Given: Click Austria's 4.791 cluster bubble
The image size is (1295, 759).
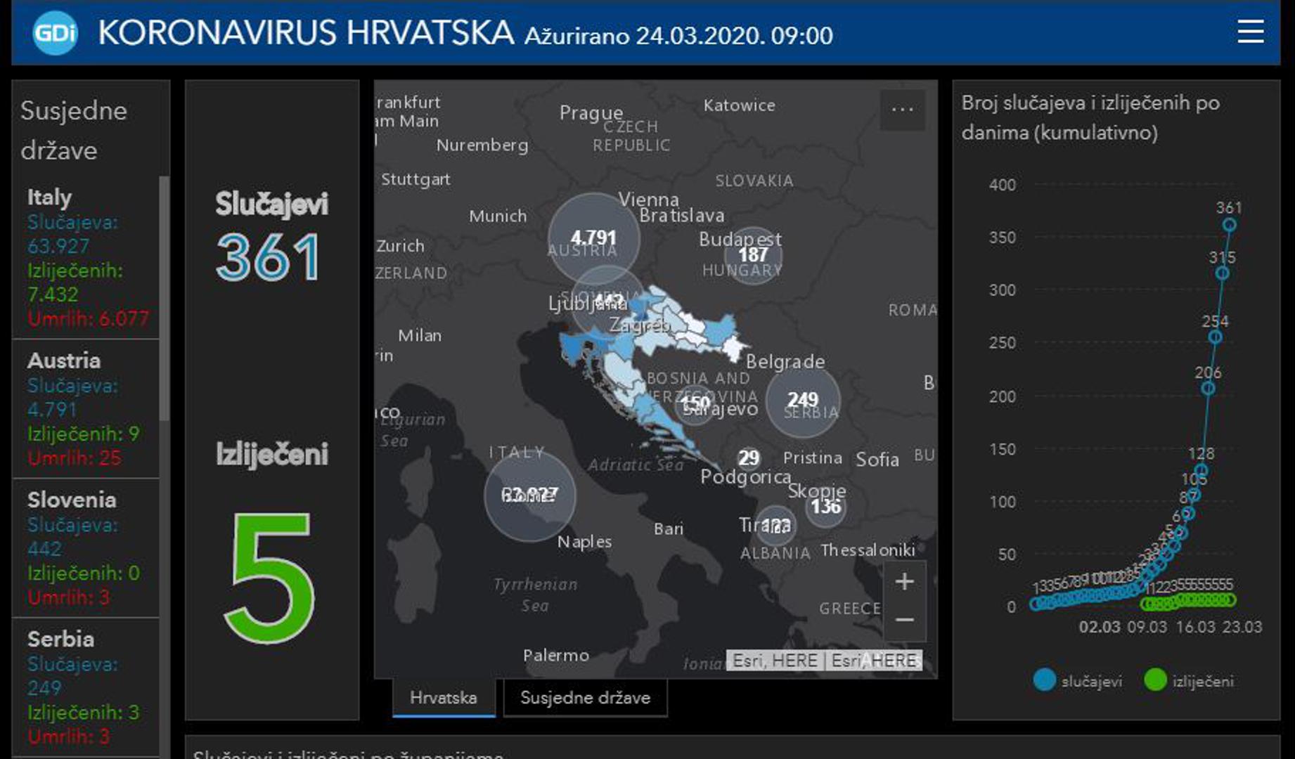Looking at the screenshot, I should 593,238.
